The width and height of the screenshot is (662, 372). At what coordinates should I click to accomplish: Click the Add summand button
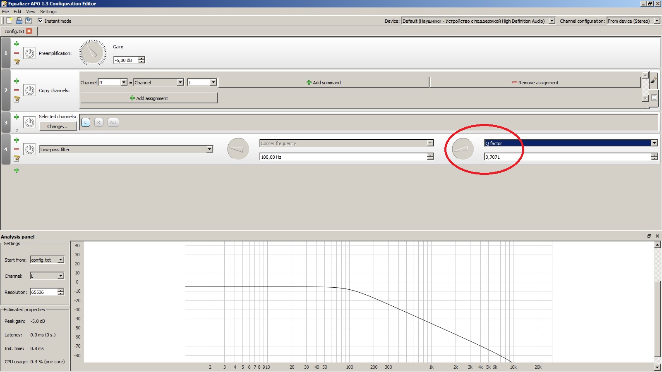[324, 82]
